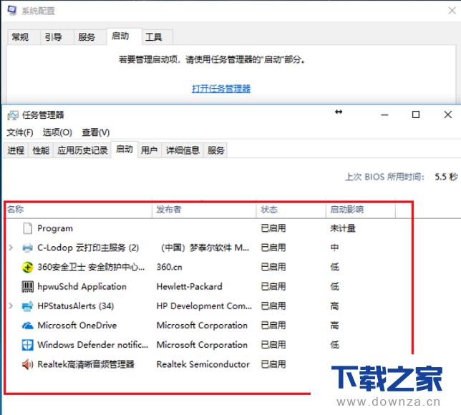Click the hpwuSchd Application icon
Image resolution: width=461 pixels, height=415 pixels.
[28, 286]
